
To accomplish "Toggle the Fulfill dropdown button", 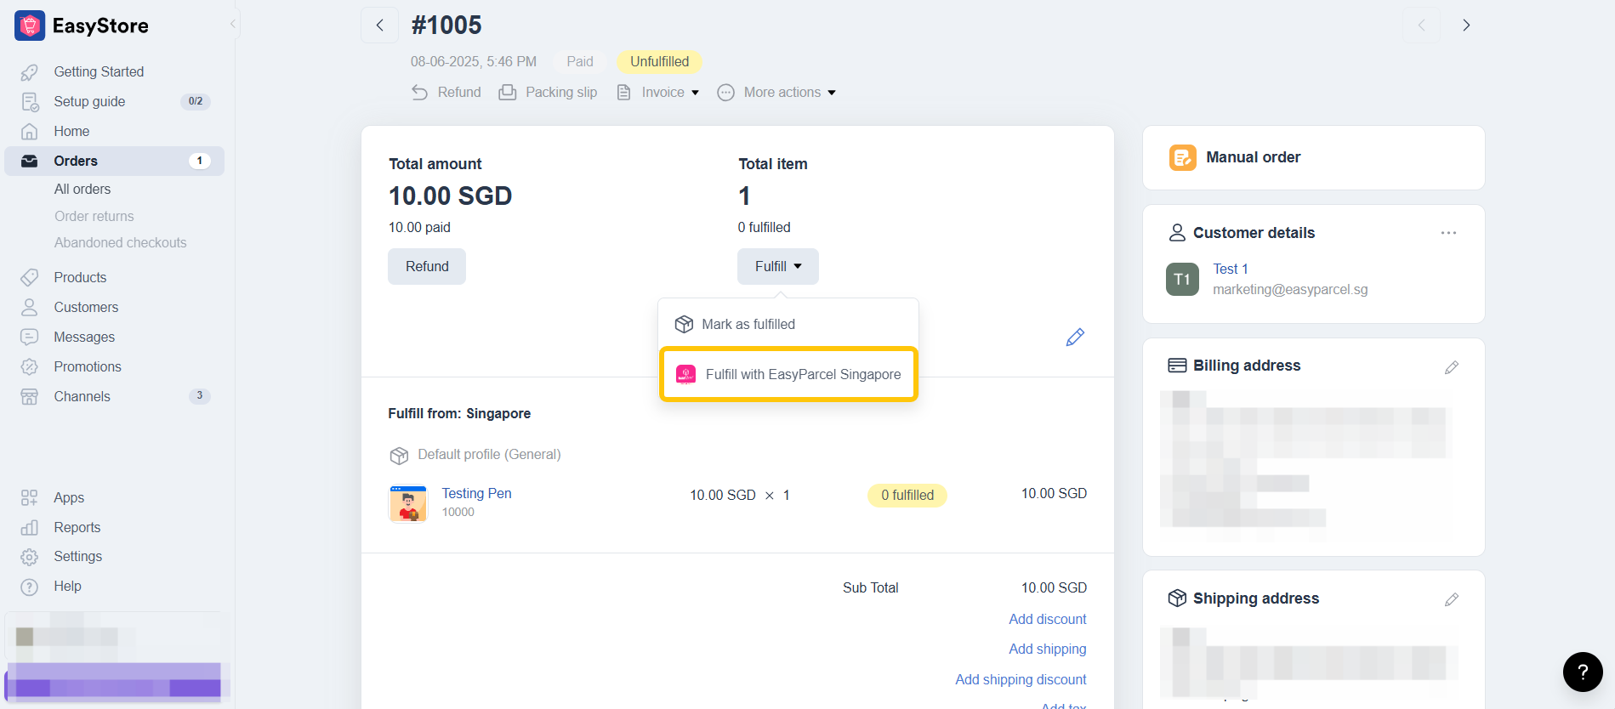I will [778, 266].
